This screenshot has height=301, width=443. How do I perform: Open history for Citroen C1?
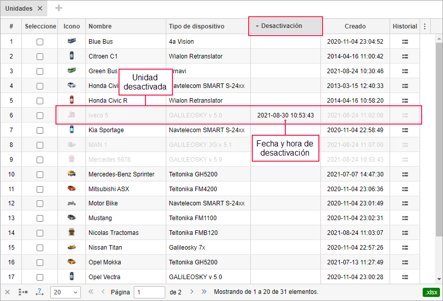pos(405,56)
